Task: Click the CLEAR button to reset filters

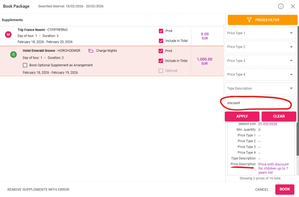Action: [279, 116]
